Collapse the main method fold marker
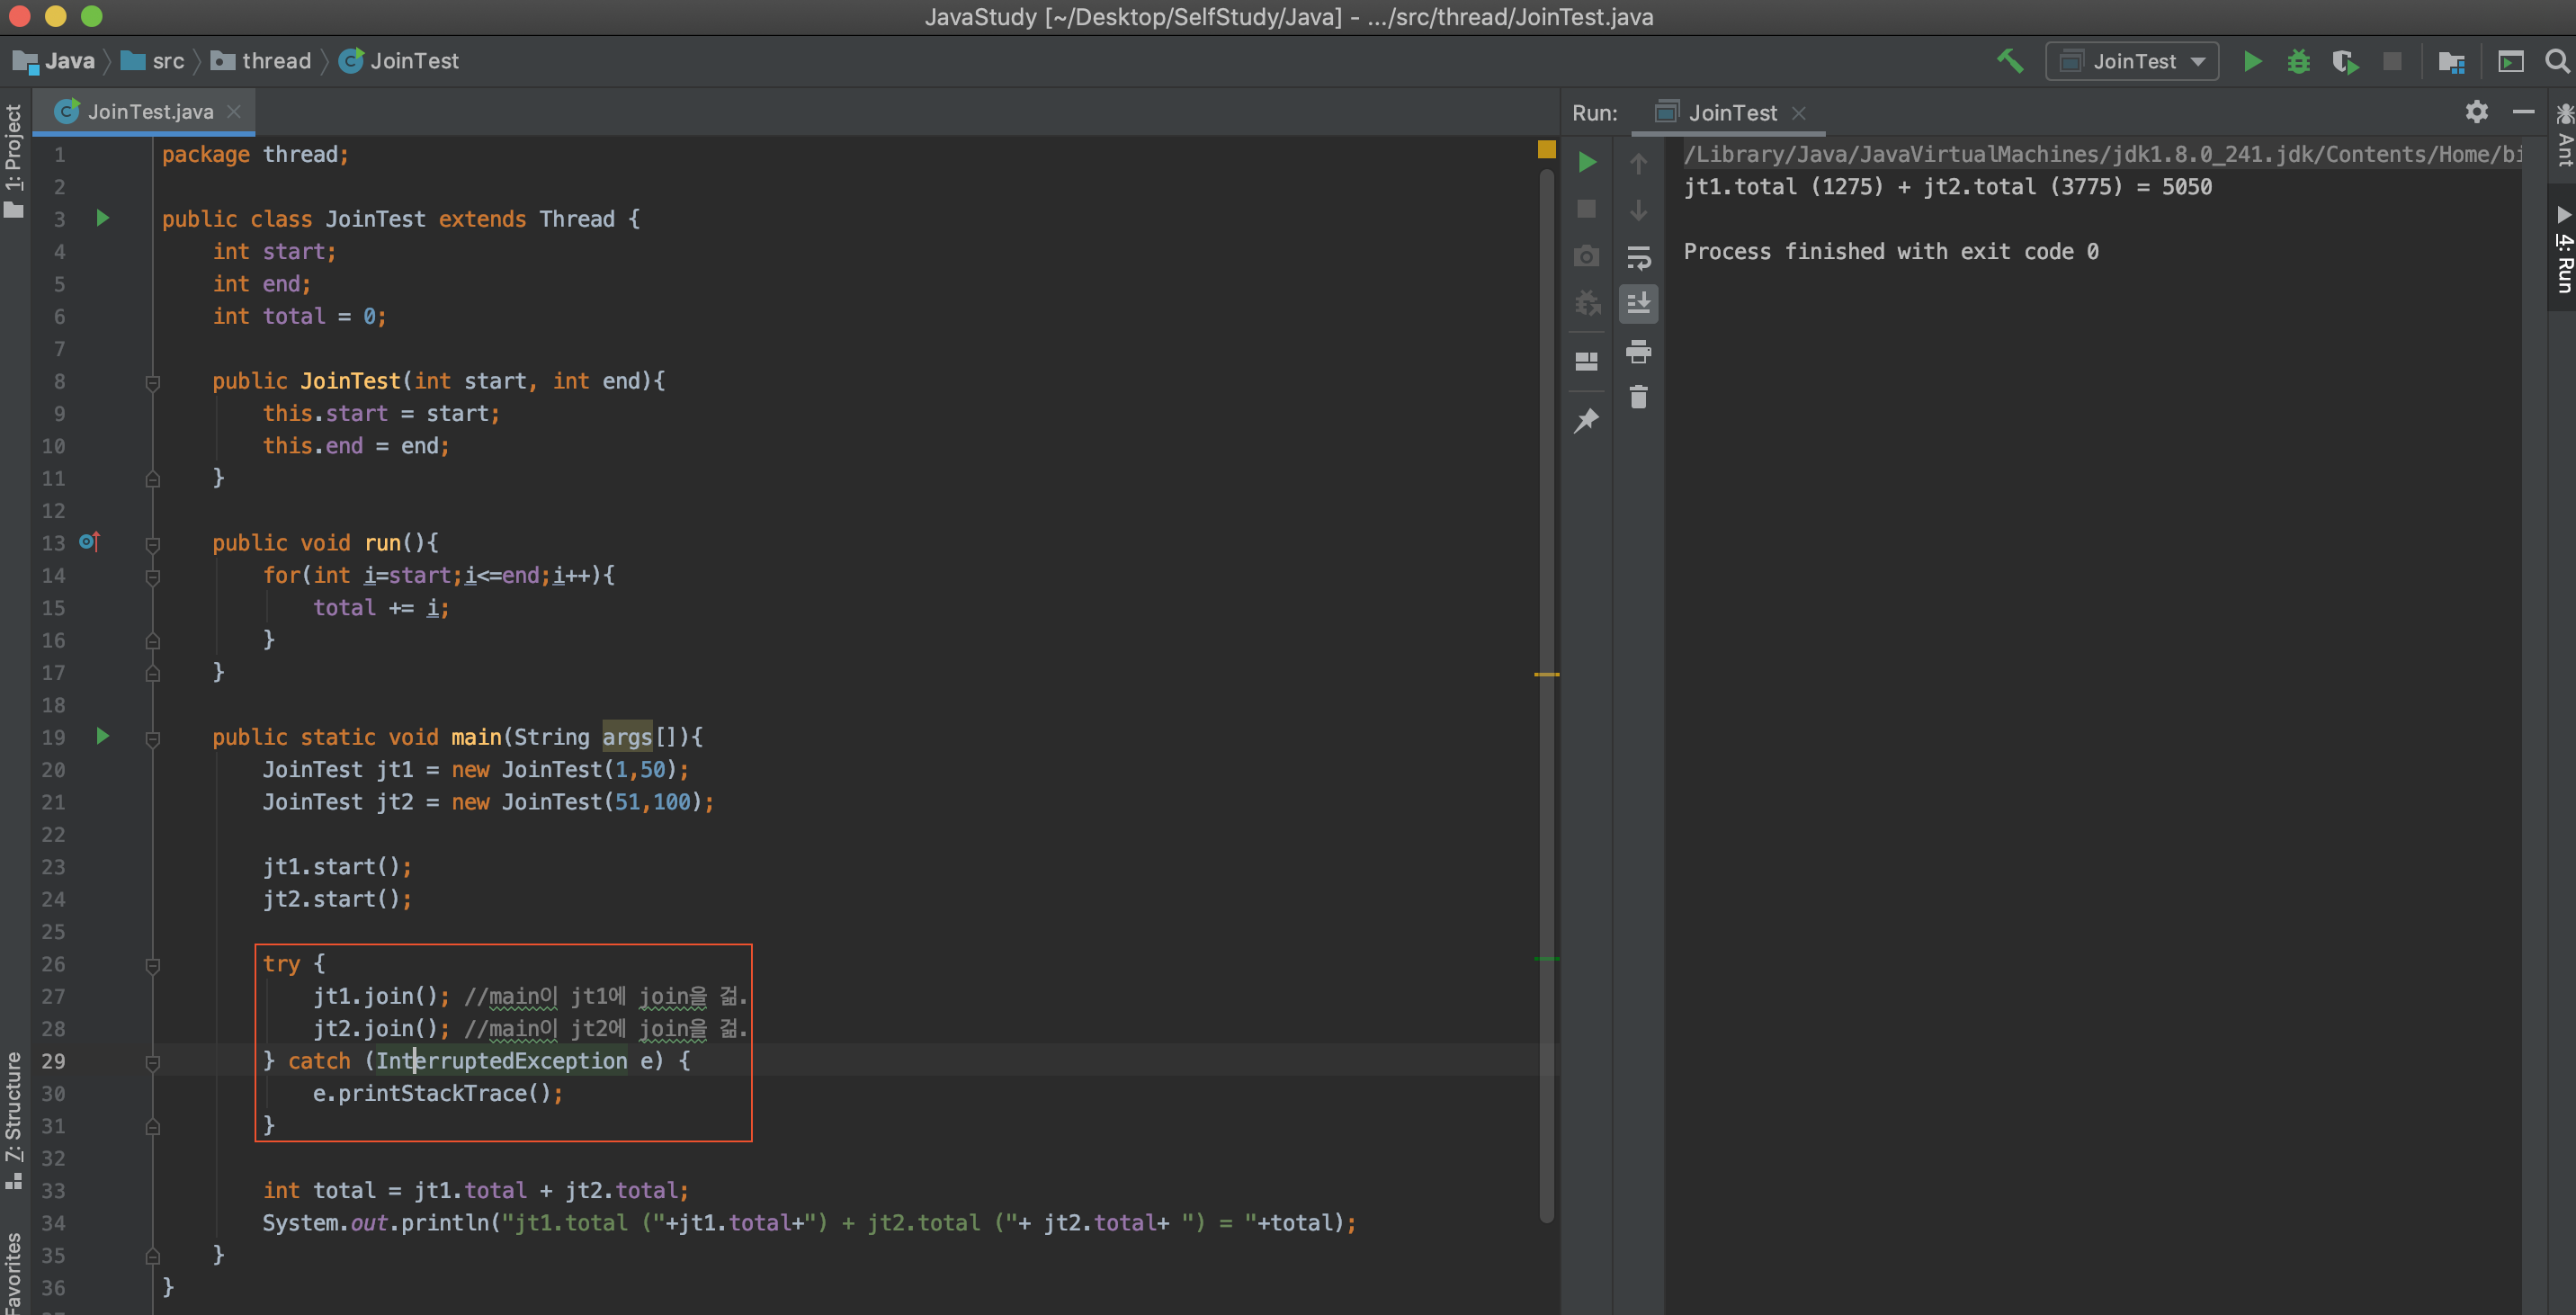2576x1315 pixels. pos(153,739)
